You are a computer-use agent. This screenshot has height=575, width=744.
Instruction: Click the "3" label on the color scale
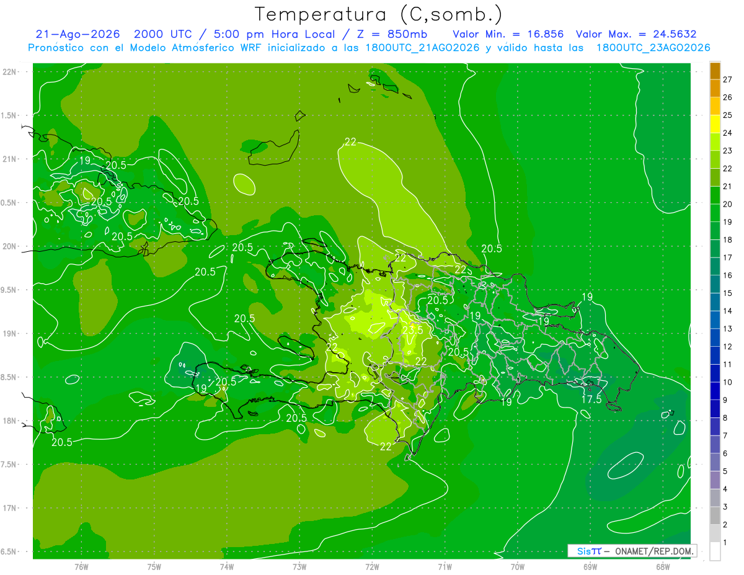pos(725,507)
